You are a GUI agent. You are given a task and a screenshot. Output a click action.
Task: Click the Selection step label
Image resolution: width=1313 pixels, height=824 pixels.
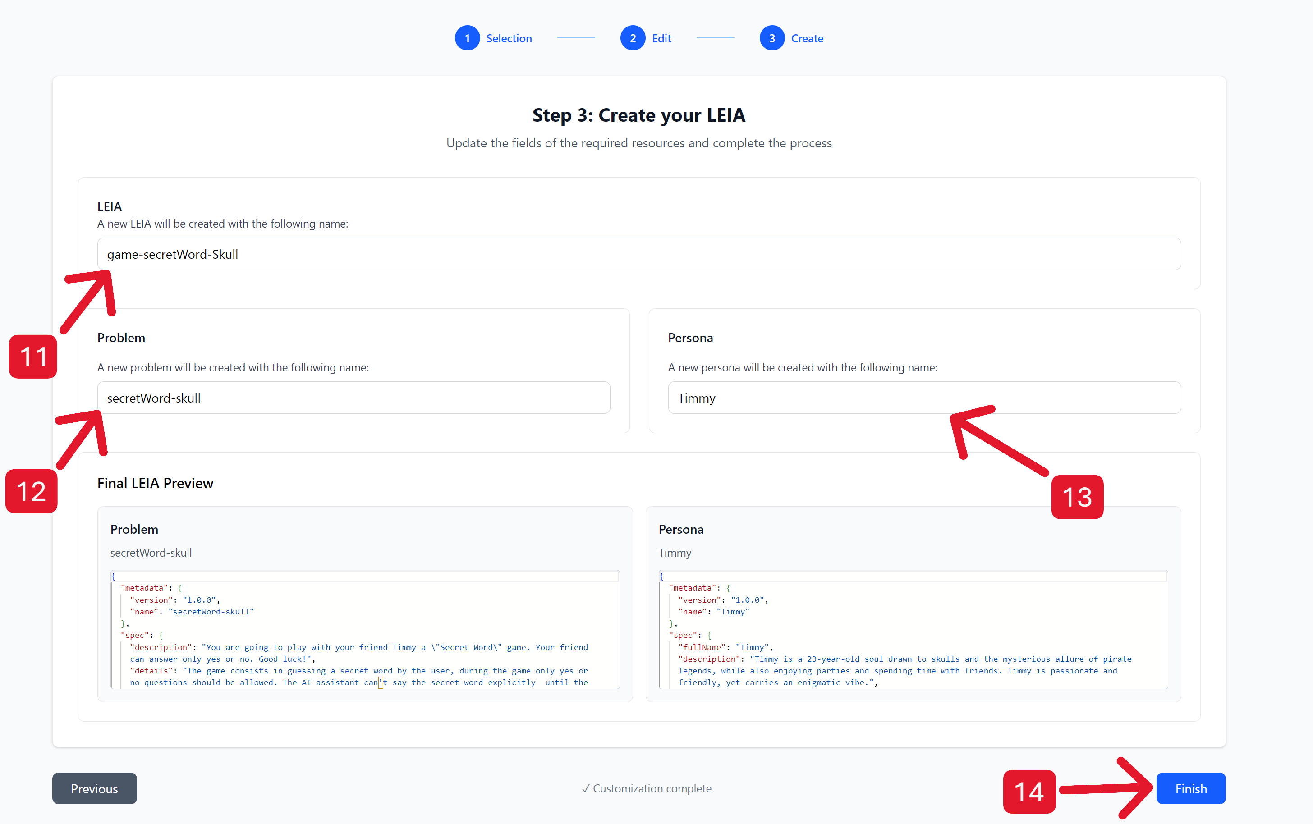(x=509, y=37)
